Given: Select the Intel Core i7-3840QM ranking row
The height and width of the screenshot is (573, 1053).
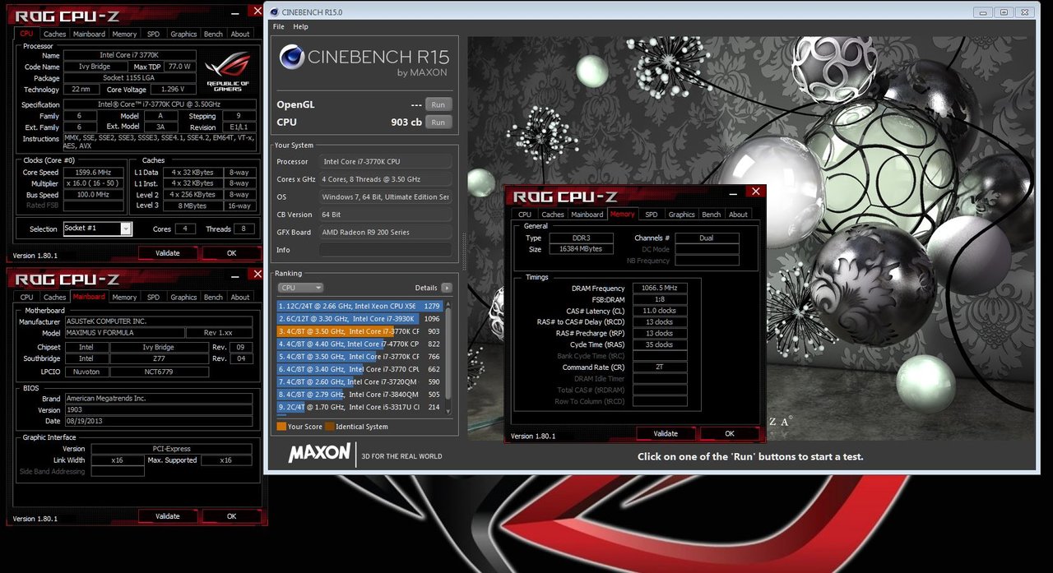Looking at the screenshot, I should (360, 395).
